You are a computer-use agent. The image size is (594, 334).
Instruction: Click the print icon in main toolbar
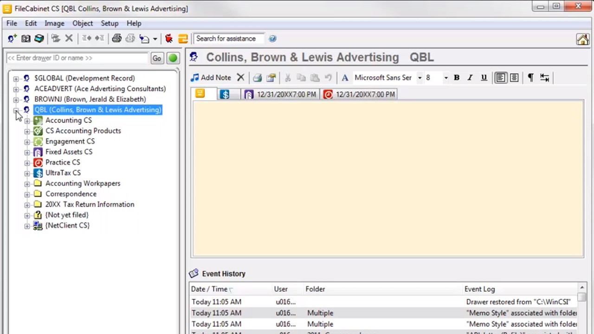coord(116,39)
